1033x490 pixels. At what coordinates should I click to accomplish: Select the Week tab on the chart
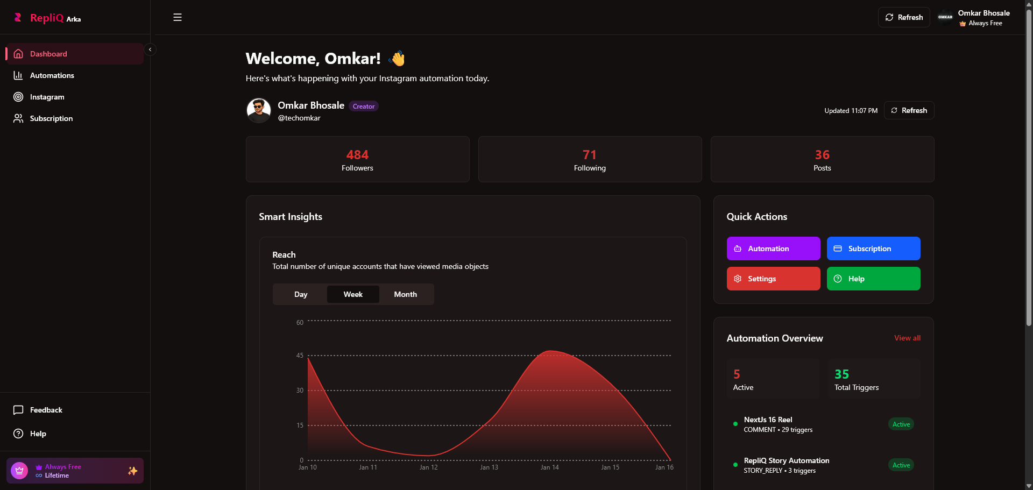(x=353, y=294)
